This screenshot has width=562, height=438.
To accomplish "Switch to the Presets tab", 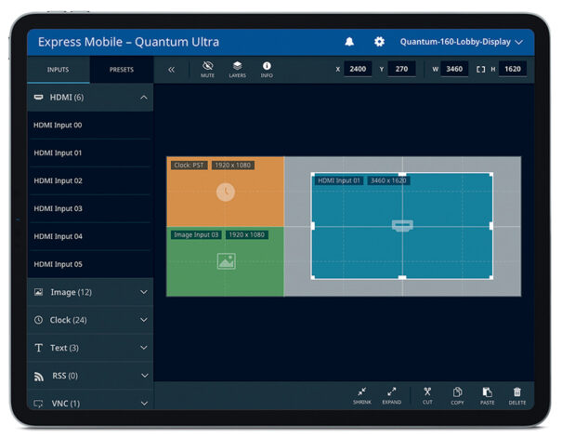I will [121, 70].
